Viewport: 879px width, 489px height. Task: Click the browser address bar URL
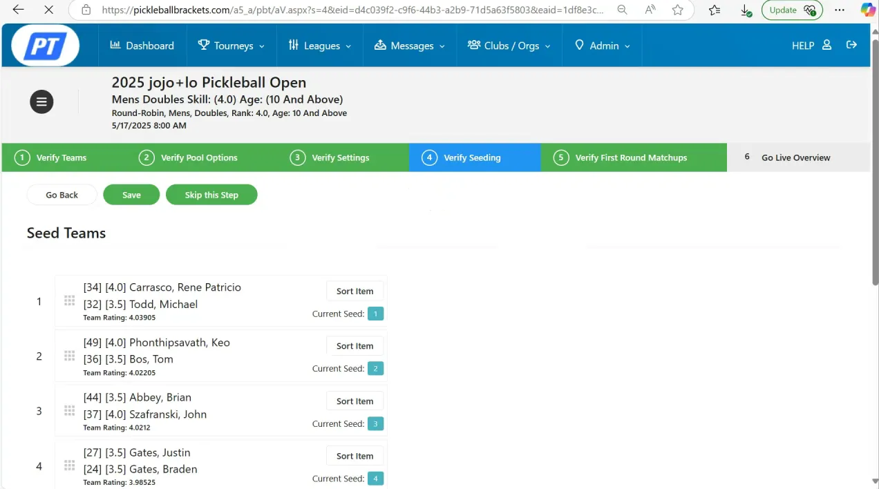[352, 10]
